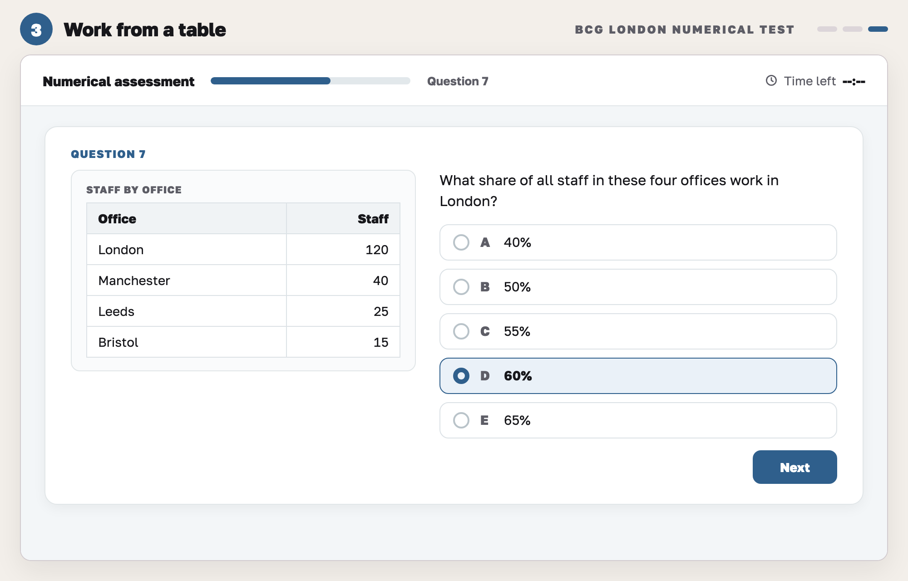The height and width of the screenshot is (581, 908).
Task: Click the BCG LONDON NUMERICAL TEST label
Action: pyautogui.click(x=685, y=30)
